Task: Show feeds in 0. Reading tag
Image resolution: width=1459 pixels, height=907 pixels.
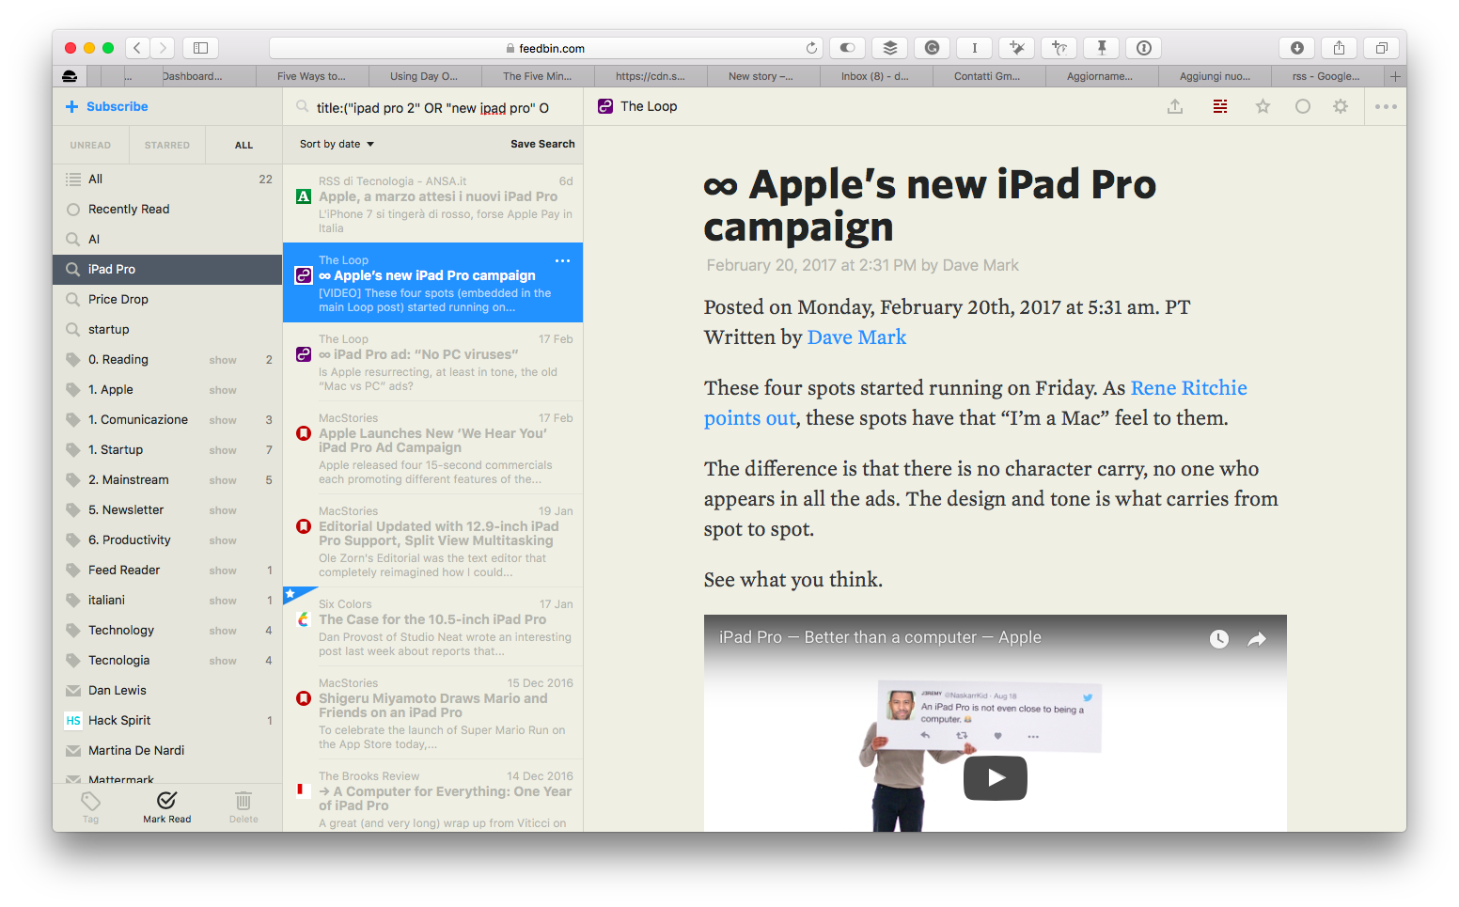Action: click(223, 360)
